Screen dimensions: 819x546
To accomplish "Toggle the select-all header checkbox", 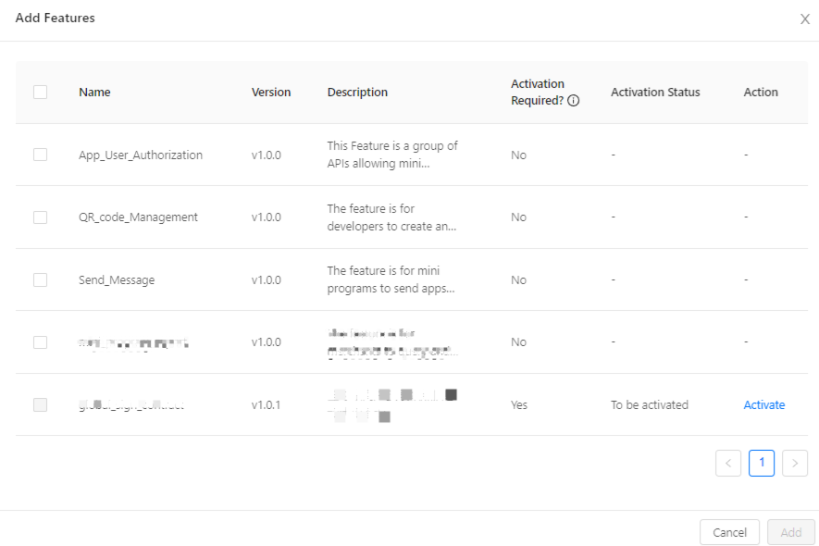I will click(x=40, y=92).
